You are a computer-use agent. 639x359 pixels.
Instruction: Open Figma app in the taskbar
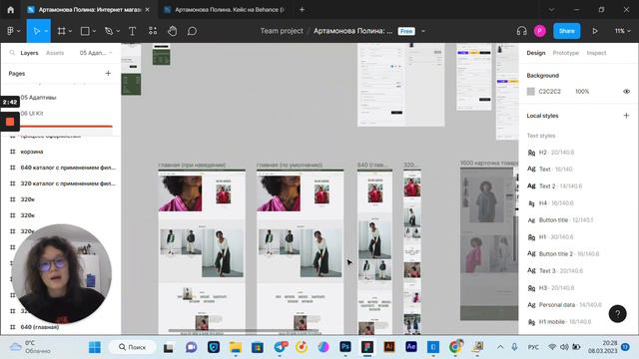pyautogui.click(x=367, y=347)
